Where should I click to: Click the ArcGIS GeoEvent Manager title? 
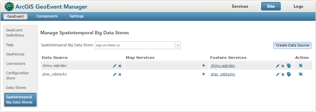51,7
